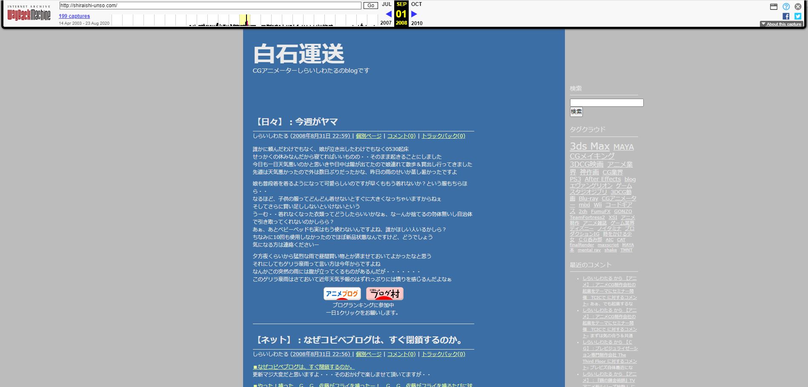Select the 3ds Max tag
Screen dimensions: 808x387
(590, 146)
